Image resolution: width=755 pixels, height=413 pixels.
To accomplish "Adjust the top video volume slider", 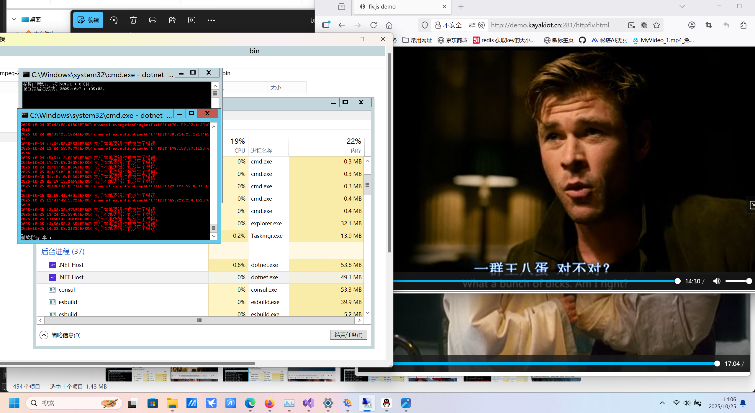I will point(738,281).
